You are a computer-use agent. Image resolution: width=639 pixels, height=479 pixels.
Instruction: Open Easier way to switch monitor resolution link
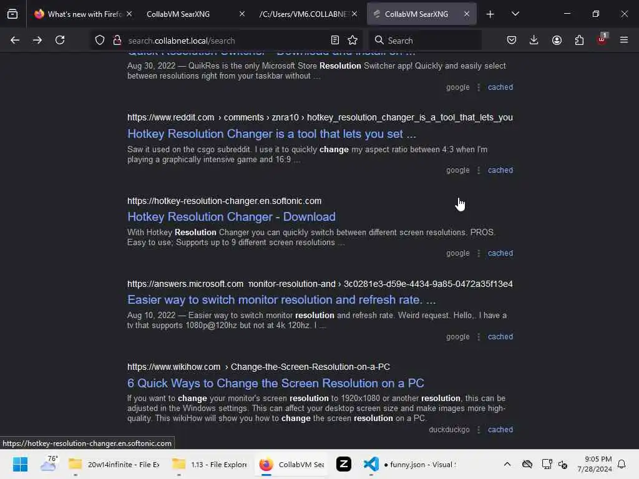[281, 300]
